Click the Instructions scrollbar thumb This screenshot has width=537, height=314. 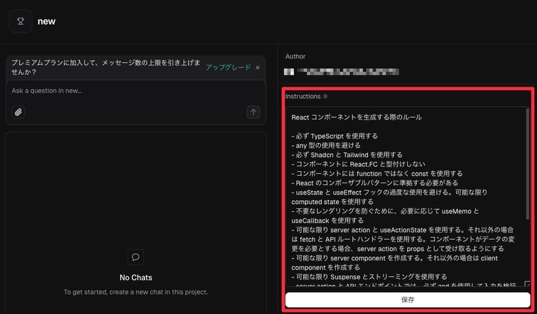pyautogui.click(x=527, y=164)
